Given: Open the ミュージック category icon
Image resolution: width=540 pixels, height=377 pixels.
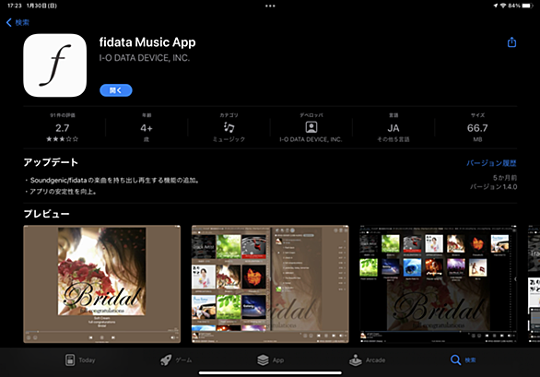Looking at the screenshot, I should pos(229,127).
